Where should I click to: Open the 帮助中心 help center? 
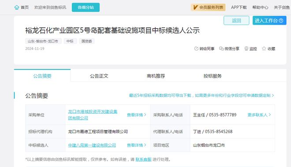tap(260, 7)
